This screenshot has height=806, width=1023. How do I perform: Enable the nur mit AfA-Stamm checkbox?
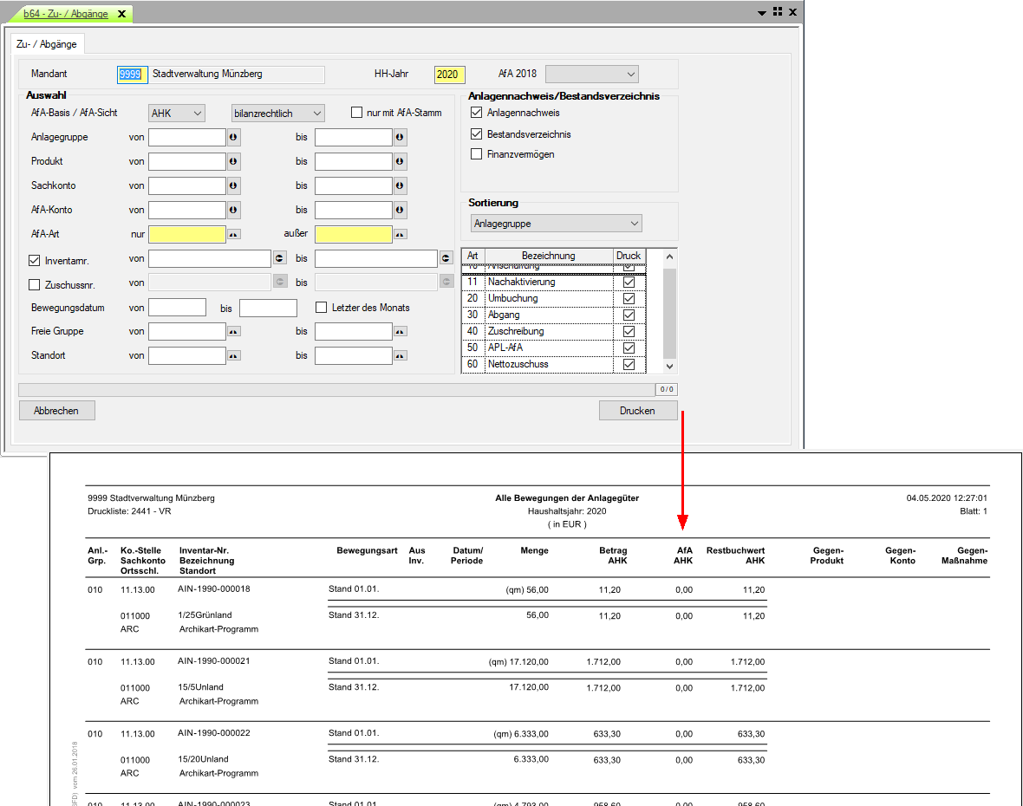pyautogui.click(x=356, y=113)
